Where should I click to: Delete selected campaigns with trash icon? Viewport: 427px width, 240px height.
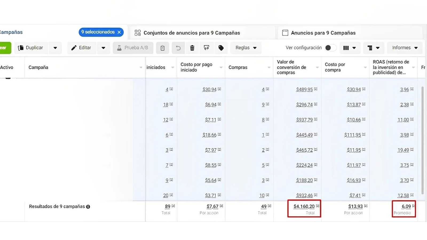192,48
